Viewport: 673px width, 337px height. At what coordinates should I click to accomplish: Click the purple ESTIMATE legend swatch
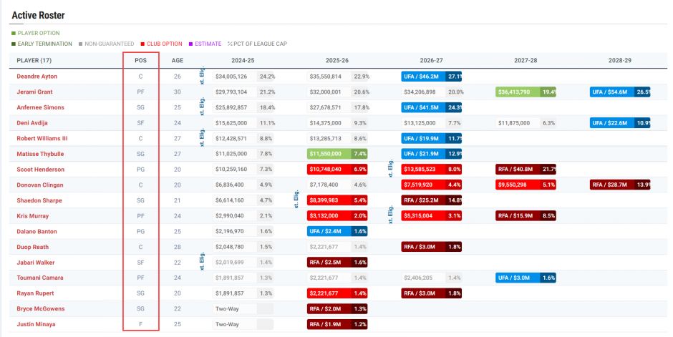coord(190,44)
